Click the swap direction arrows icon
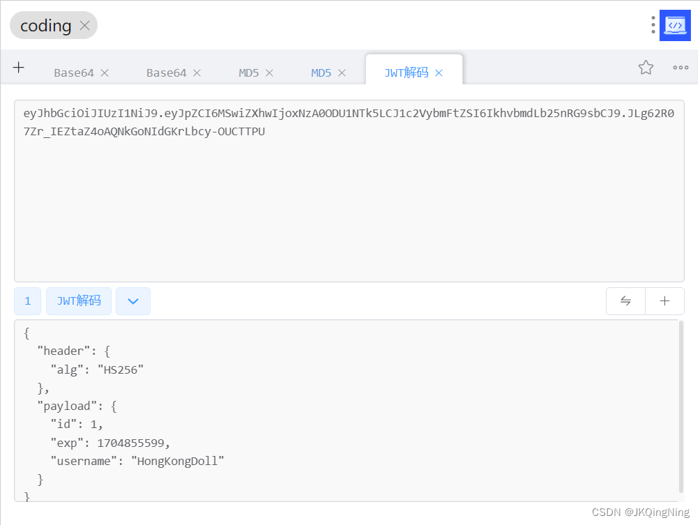Image resolution: width=700 pixels, height=525 pixels. (626, 301)
